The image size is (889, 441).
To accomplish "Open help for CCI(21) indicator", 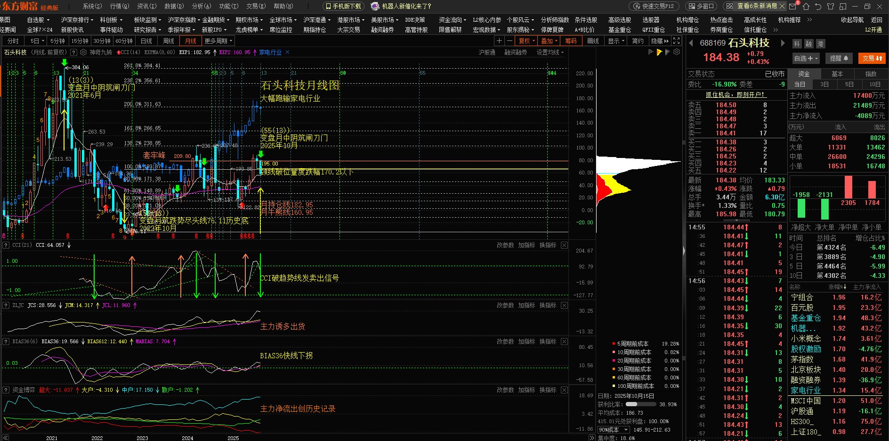I will 6,245.
